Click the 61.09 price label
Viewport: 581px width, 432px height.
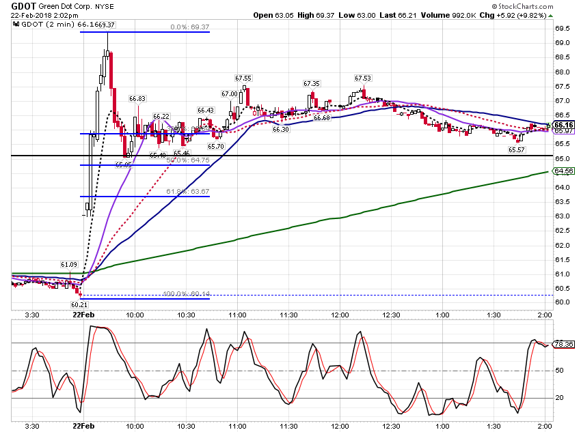tap(69, 264)
